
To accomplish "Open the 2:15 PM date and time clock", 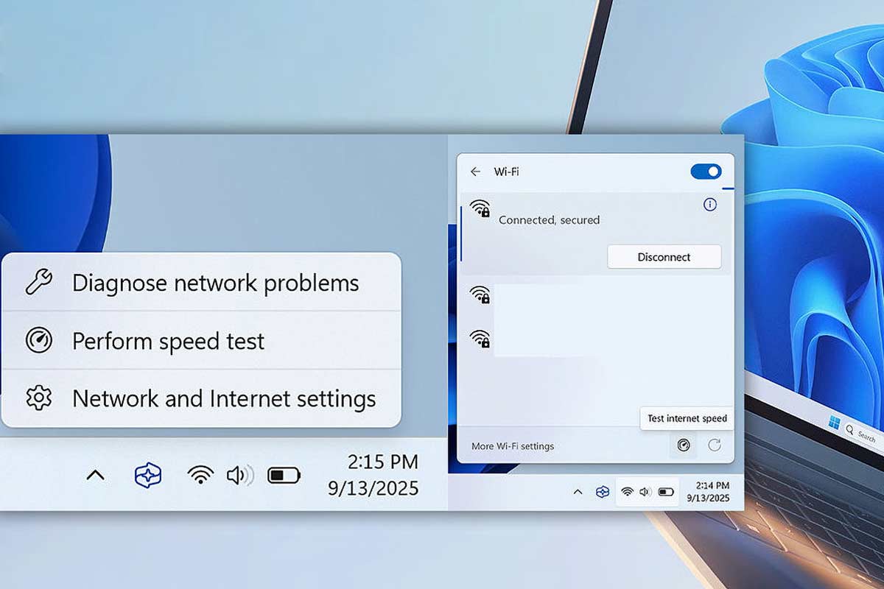I will [x=373, y=475].
